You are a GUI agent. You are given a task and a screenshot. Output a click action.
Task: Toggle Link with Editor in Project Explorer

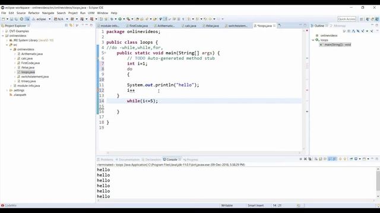[71, 25]
